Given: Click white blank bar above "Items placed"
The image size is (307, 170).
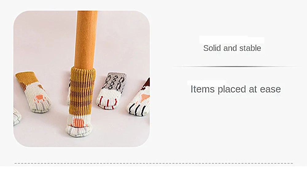Looking at the screenshot, I should click(207, 82).
